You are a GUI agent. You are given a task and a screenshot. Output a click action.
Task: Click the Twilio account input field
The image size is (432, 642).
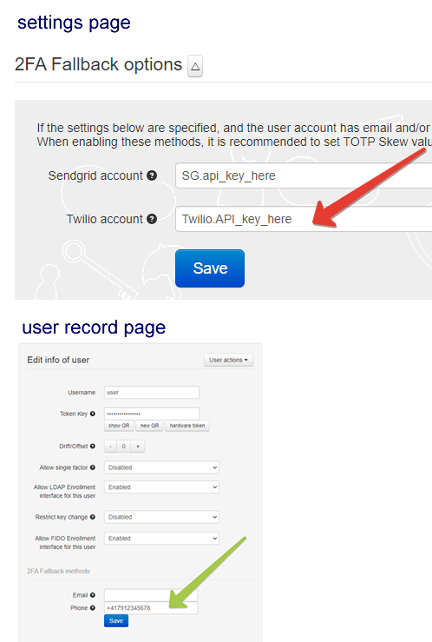tap(304, 219)
